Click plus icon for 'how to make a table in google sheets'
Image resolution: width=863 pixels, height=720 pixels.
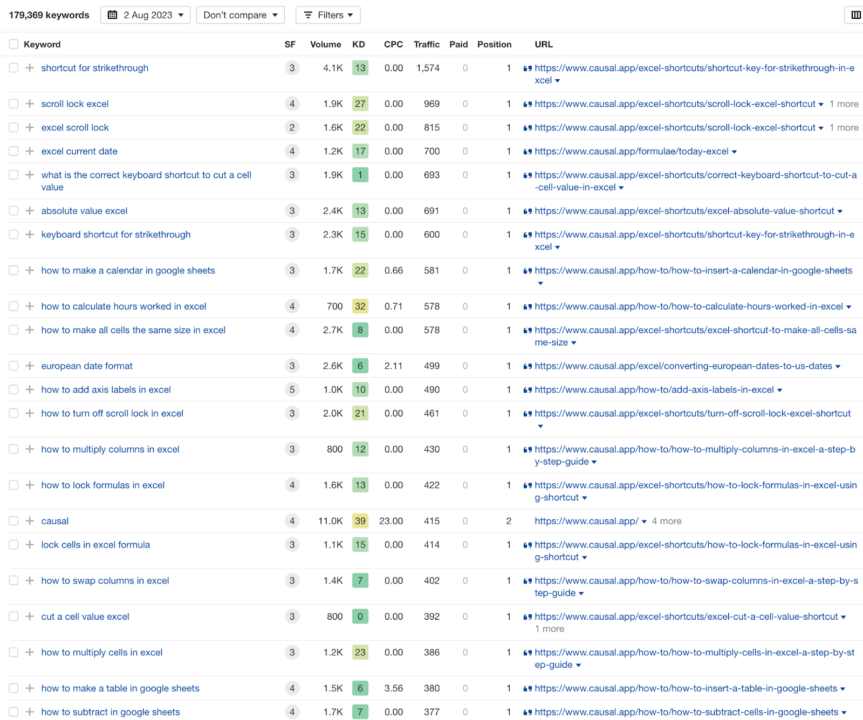click(x=30, y=688)
